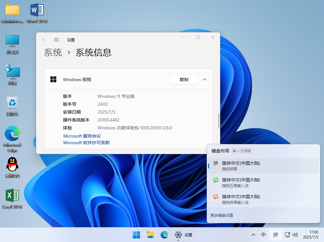Click the Settings window scrollbar
This screenshot has width=324, height=242.
[219, 121]
